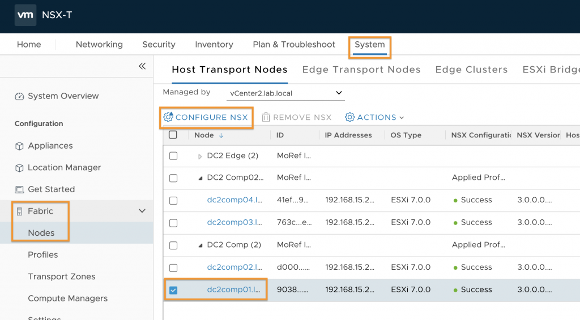This screenshot has width=580, height=320.
Task: Open System Overview in the sidebar
Action: pyautogui.click(x=63, y=96)
